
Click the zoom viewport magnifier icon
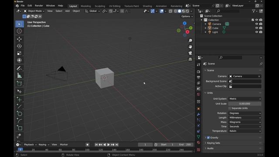click(x=190, y=41)
